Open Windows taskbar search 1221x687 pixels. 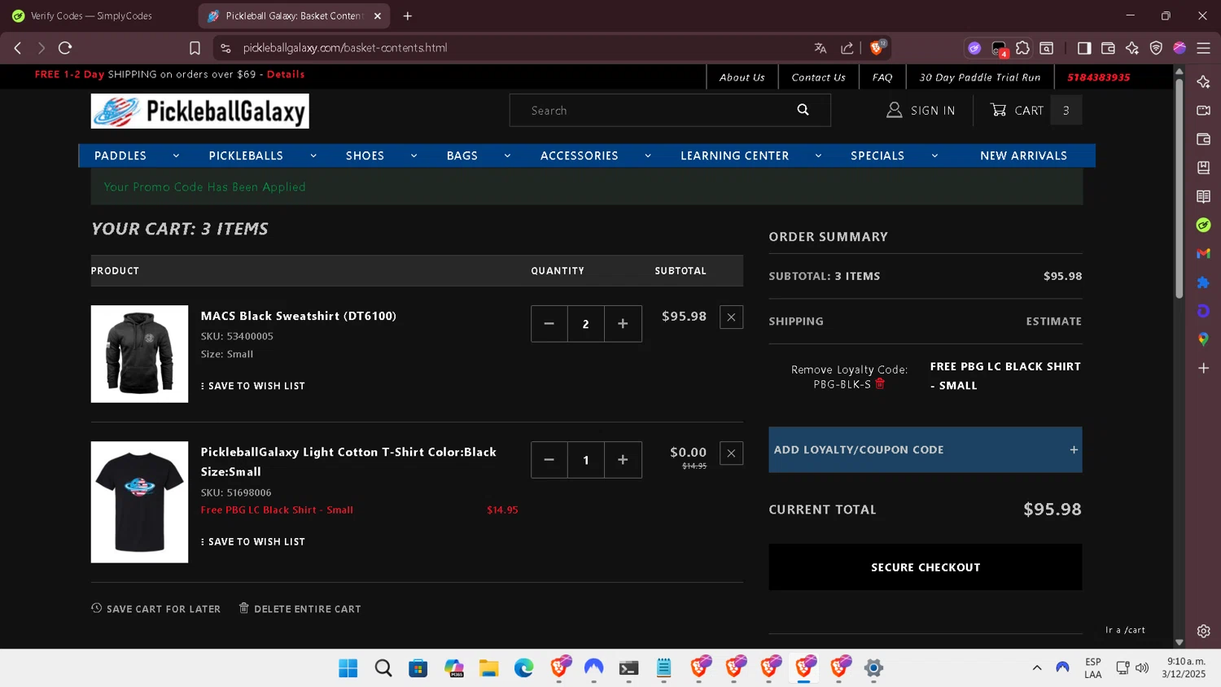[x=383, y=668]
